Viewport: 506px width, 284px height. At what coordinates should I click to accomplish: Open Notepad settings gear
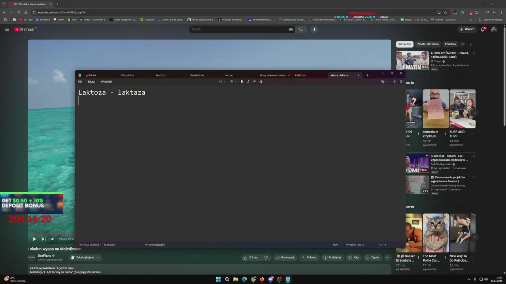pyautogui.click(x=401, y=82)
